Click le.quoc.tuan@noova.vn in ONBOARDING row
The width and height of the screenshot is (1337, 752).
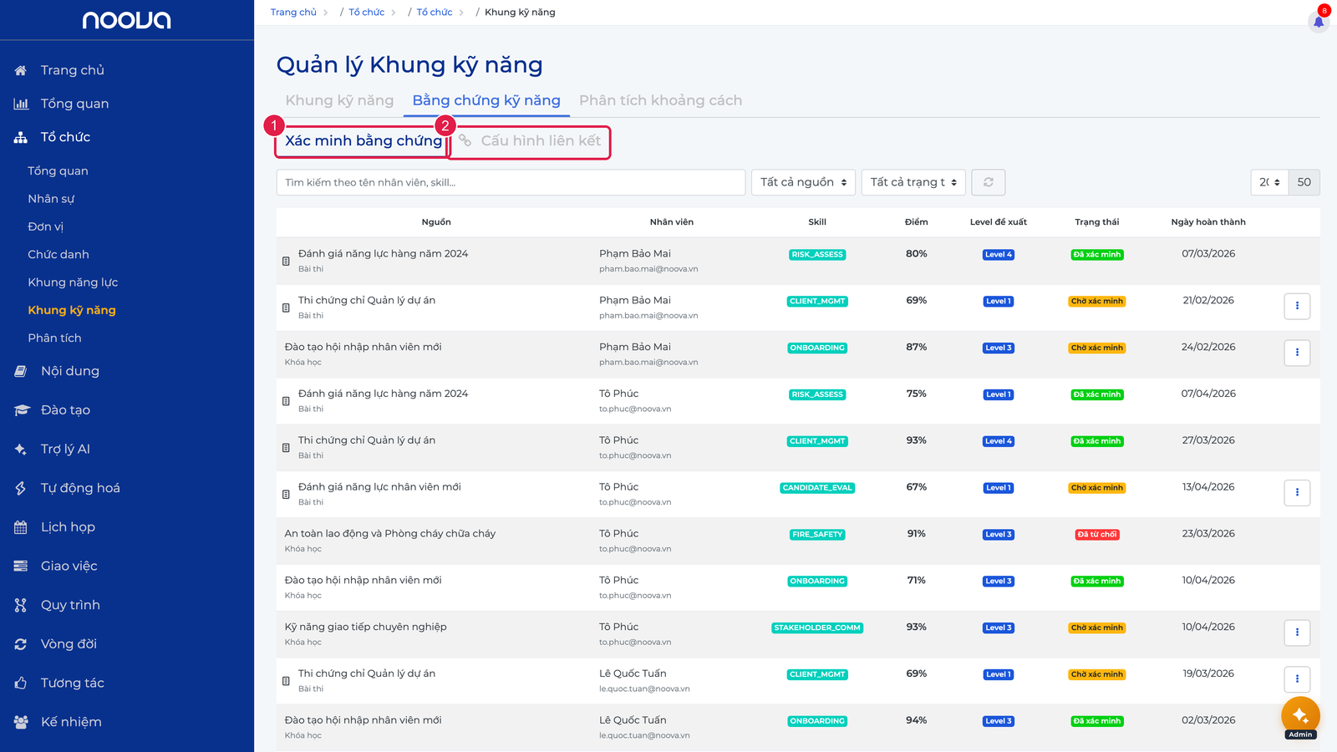pyautogui.click(x=644, y=735)
